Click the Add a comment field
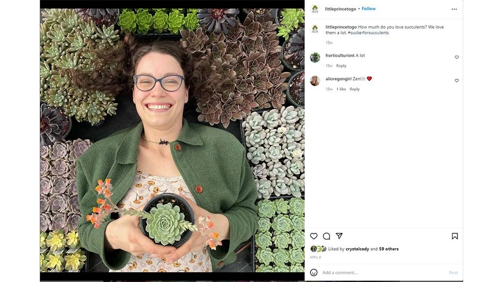Screen dimensions: 503x282 pos(383,272)
